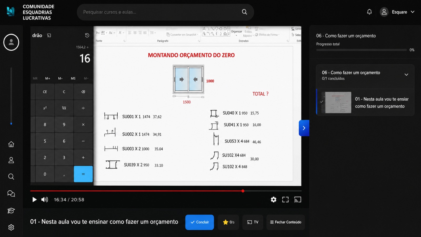Mark lesson complete with Concluir button
The image size is (421, 237).
point(199,222)
